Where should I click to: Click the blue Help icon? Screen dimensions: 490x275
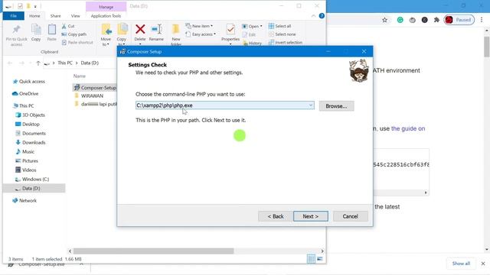coord(322,16)
